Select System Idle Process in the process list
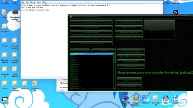Screen dimensions: 193x108 click(x=92, y=54)
